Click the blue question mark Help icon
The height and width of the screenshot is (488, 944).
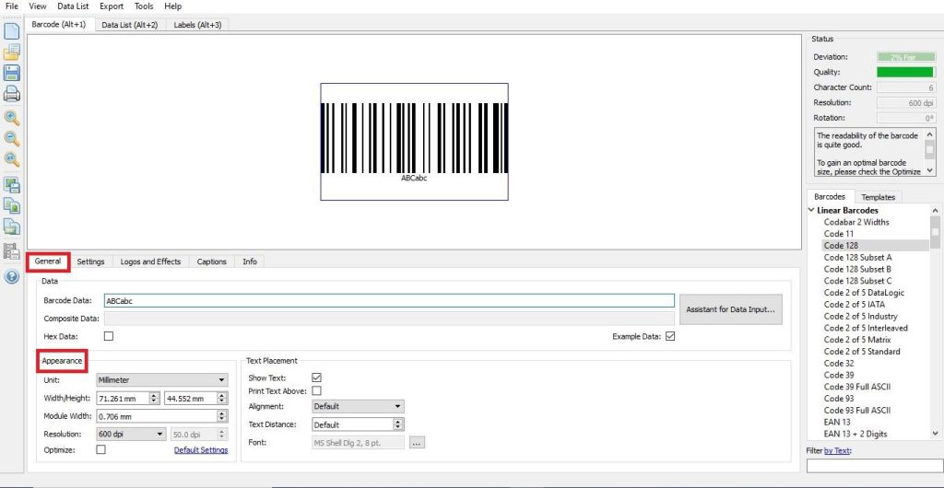pyautogui.click(x=12, y=276)
